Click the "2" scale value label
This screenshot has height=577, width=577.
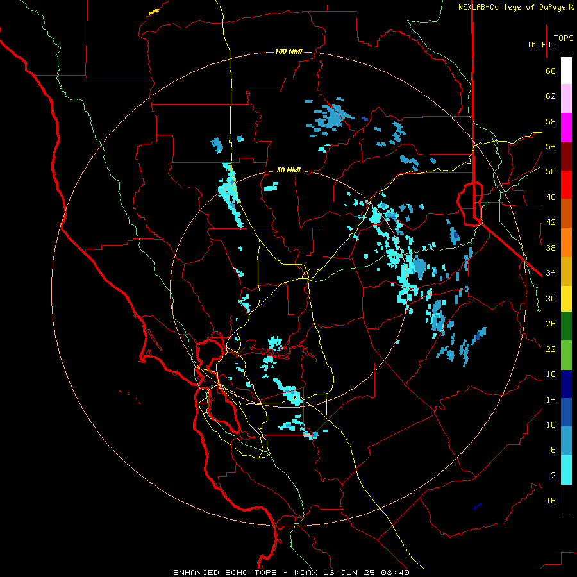(x=553, y=476)
